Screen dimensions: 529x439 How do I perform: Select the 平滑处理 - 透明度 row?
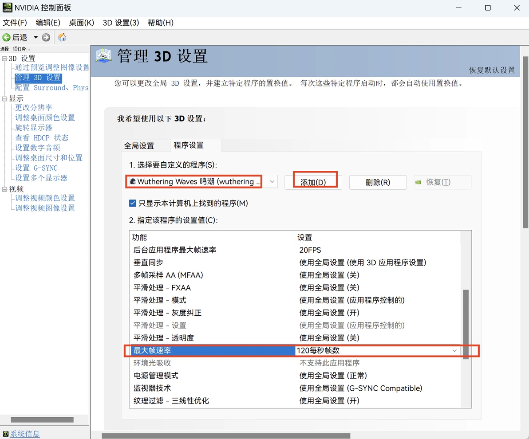click(x=294, y=338)
